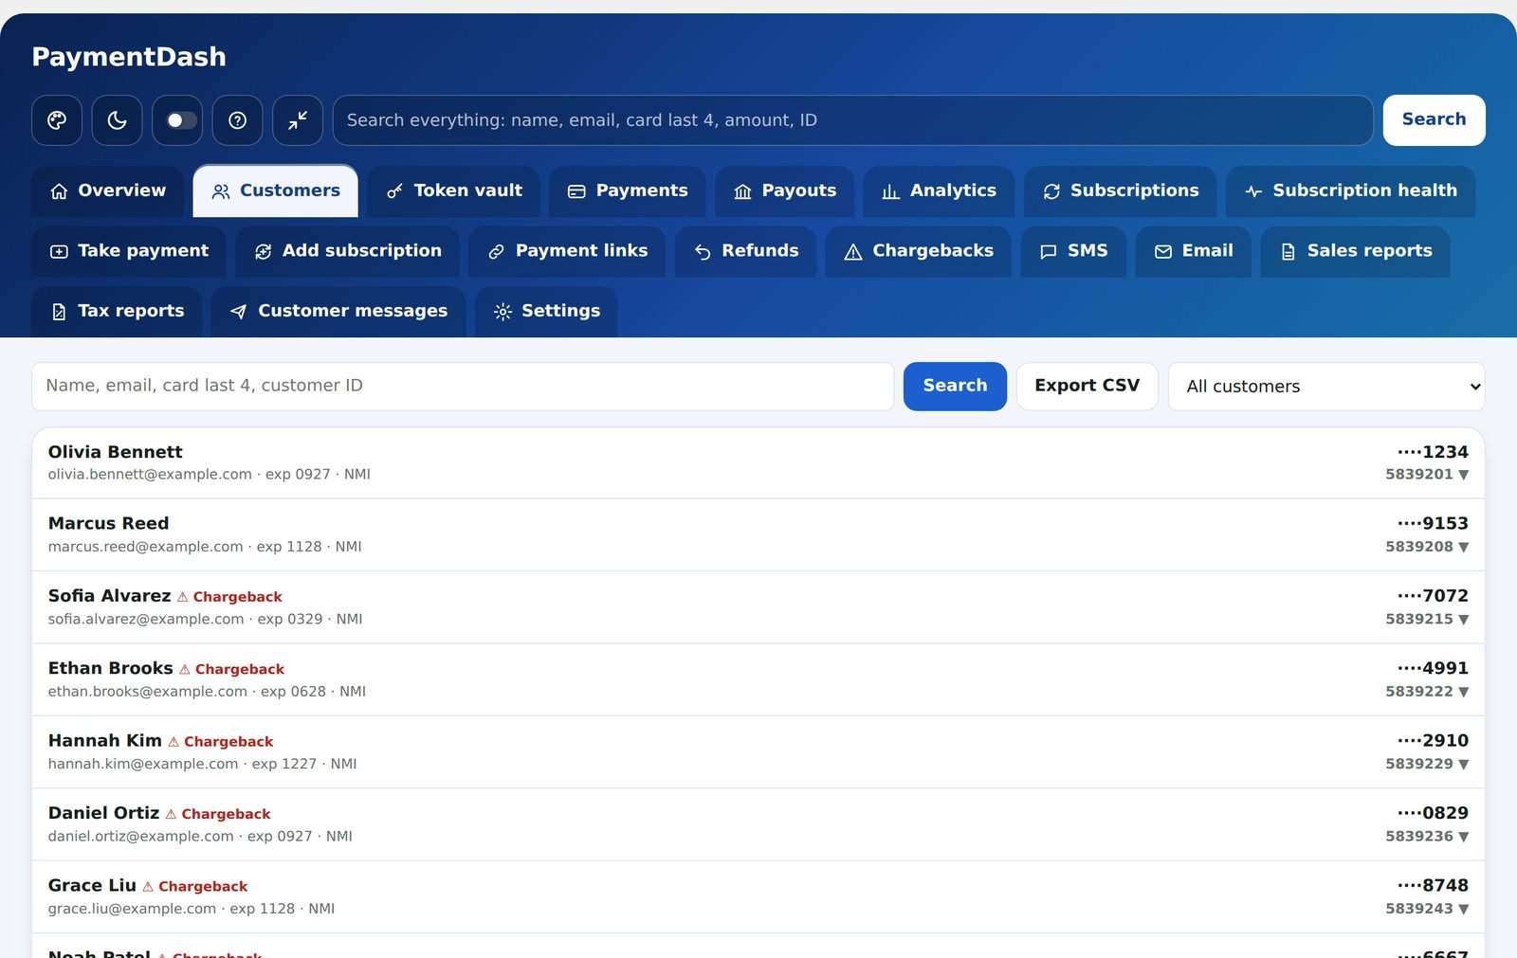Select the Customers tab

click(276, 191)
